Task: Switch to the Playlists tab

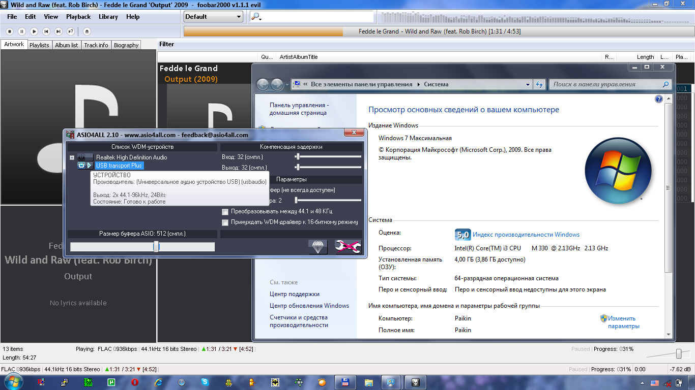Action: 39,45
